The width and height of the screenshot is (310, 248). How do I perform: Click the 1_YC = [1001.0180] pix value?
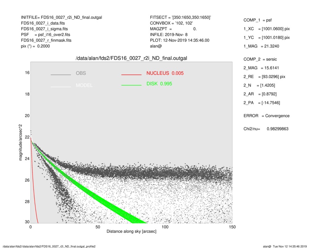267,37
